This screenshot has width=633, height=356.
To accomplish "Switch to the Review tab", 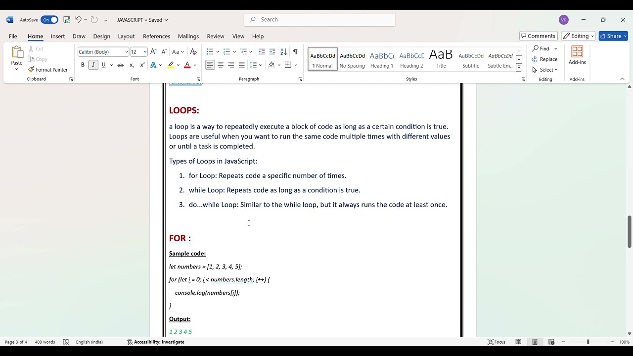I will click(x=215, y=36).
